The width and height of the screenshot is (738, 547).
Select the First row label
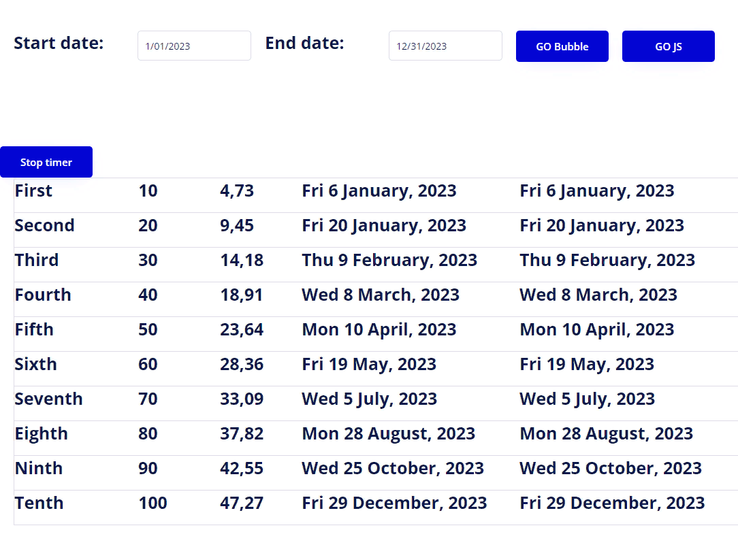click(33, 191)
